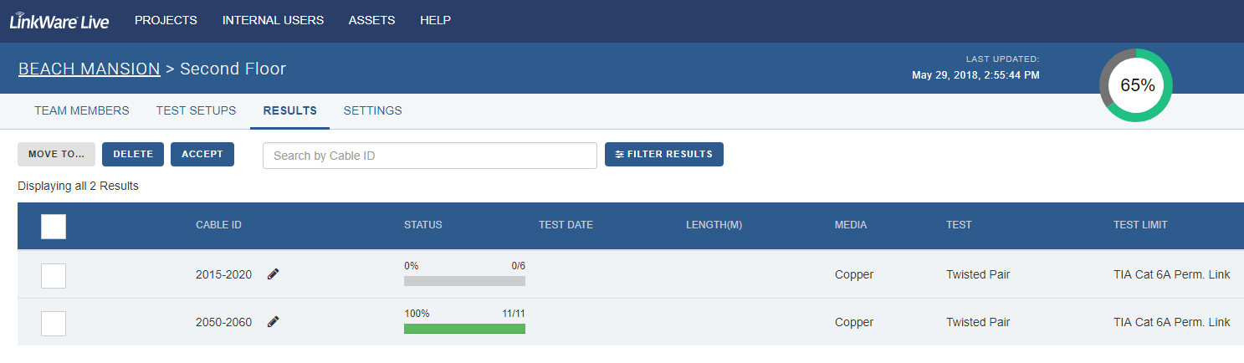Follow the BEACH MANSION breadcrumb link
1244x363 pixels.
90,69
